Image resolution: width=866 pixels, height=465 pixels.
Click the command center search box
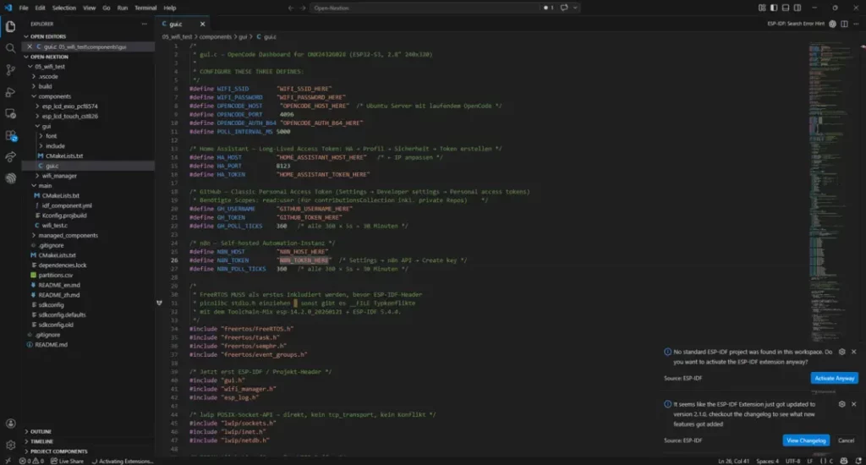click(425, 8)
